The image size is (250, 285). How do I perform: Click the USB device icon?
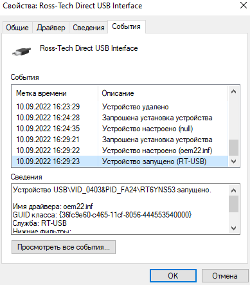tap(21, 51)
